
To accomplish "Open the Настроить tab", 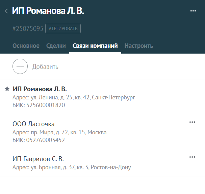I will [x=139, y=46].
